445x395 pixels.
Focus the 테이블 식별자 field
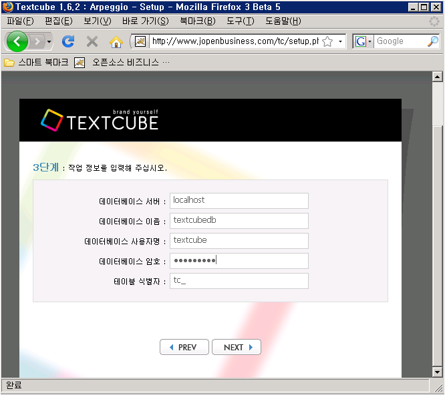[x=239, y=281]
